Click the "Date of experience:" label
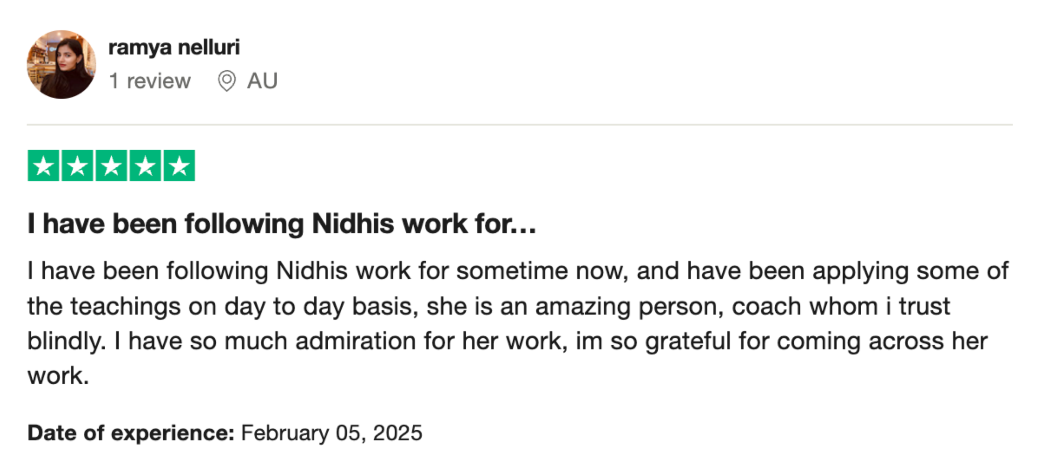The width and height of the screenshot is (1040, 463). click(131, 433)
